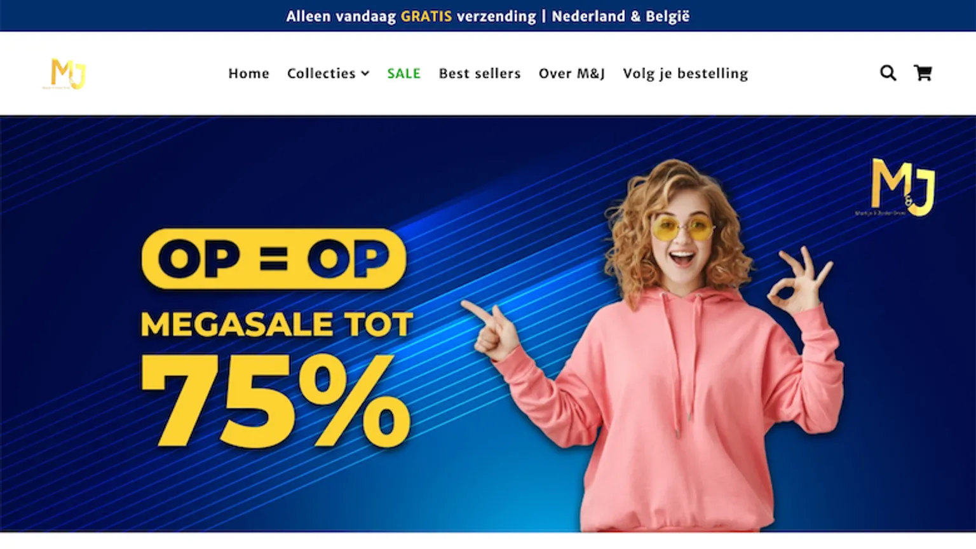976x549 pixels.
Task: Open the search magnifier icon
Action: [888, 73]
